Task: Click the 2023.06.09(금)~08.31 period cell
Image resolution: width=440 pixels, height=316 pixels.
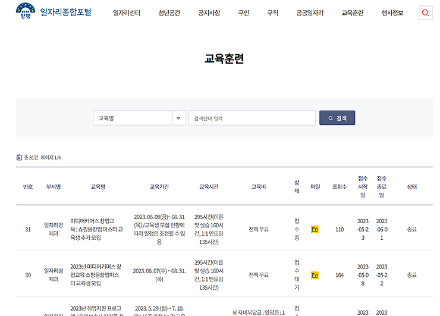Action: [159, 230]
